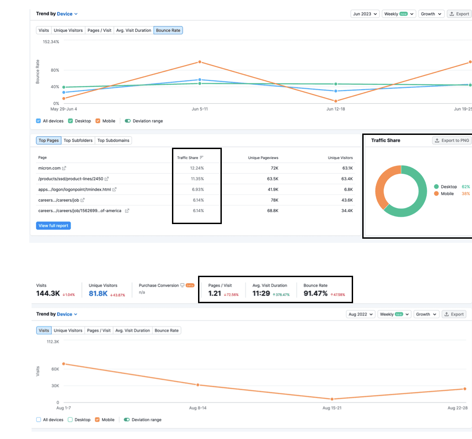The height and width of the screenshot is (439, 472).
Task: Select Pages / Visit tab in the lower chart
Action: (x=99, y=330)
